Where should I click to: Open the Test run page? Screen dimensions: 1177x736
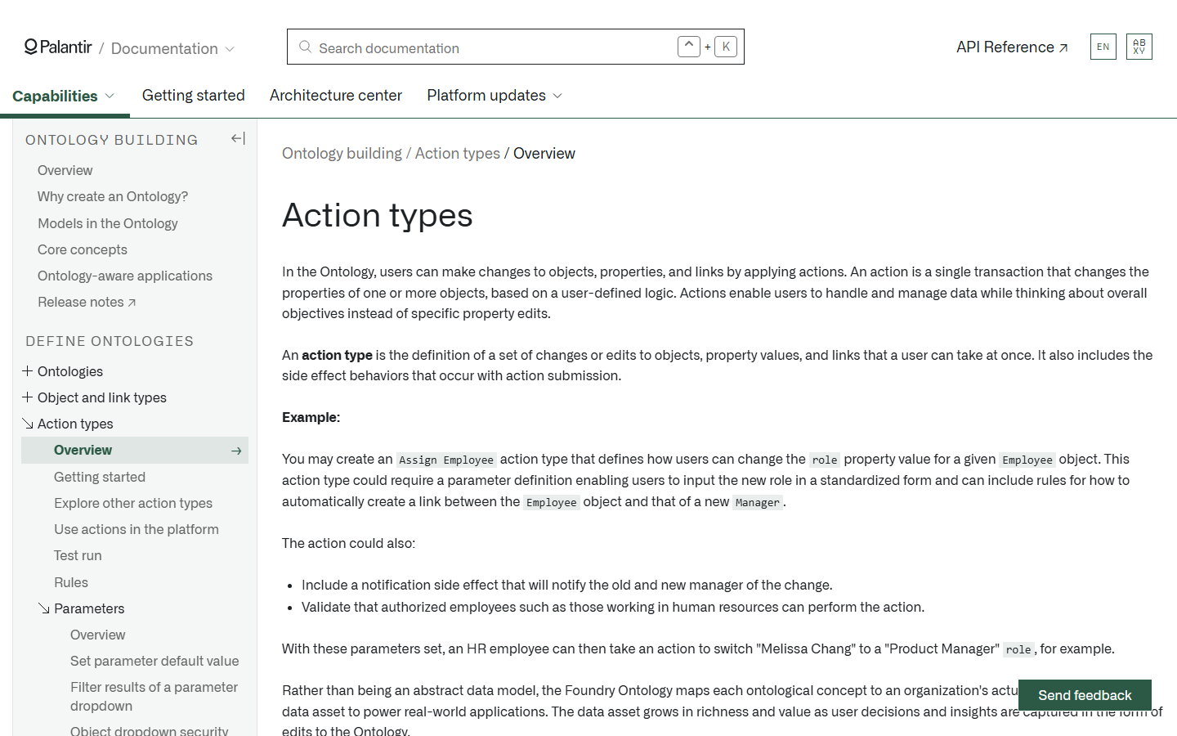point(78,555)
